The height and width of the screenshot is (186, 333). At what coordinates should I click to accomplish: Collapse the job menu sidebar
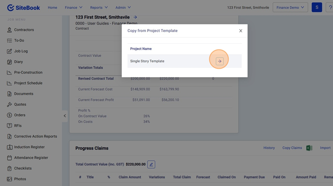click(65, 116)
